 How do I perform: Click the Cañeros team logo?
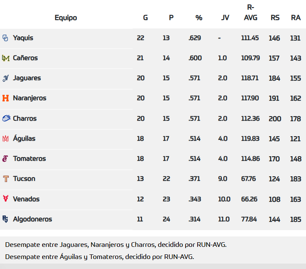click(x=5, y=58)
